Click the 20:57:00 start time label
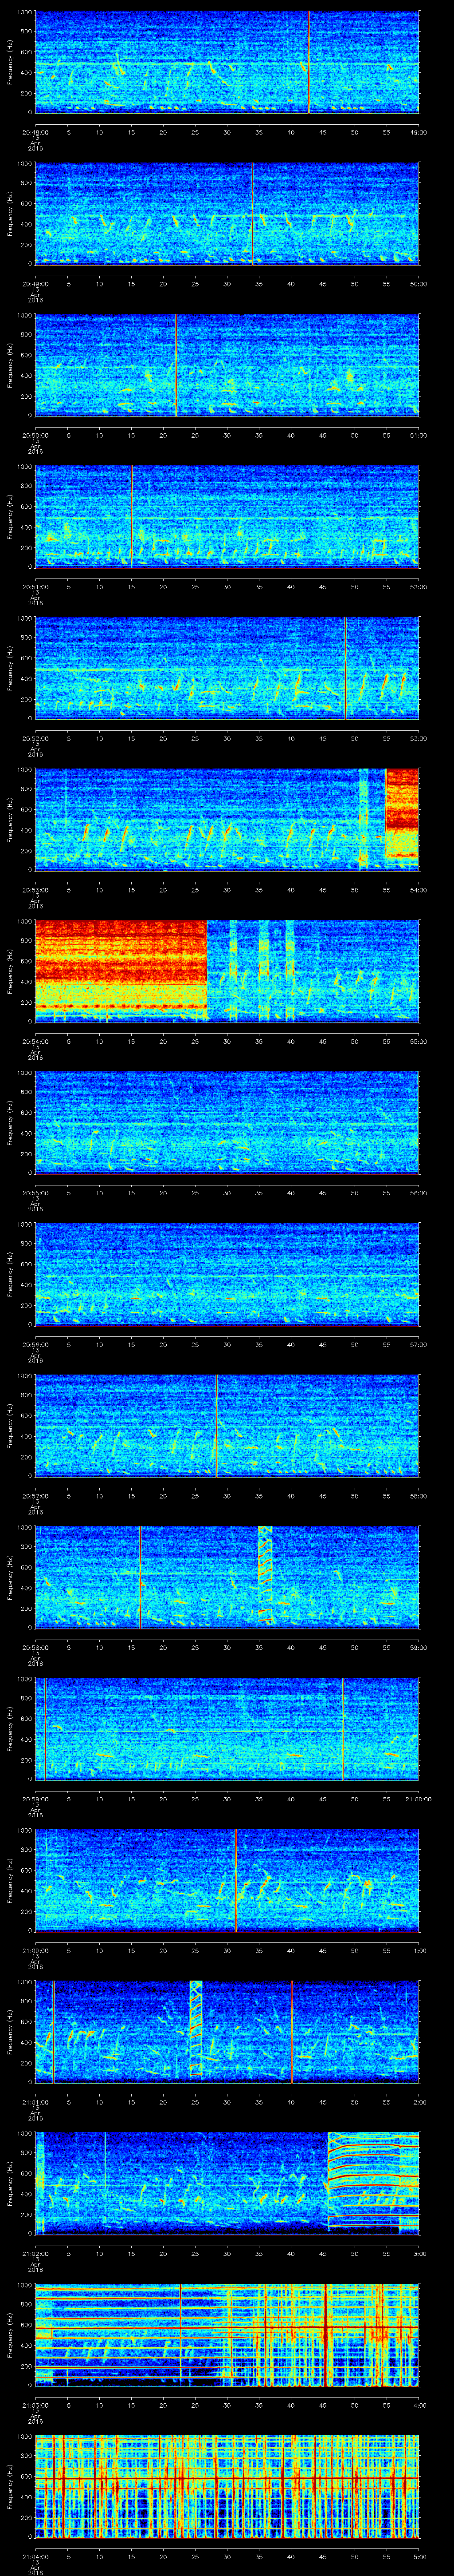This screenshot has width=454, height=2576. 35,1495
